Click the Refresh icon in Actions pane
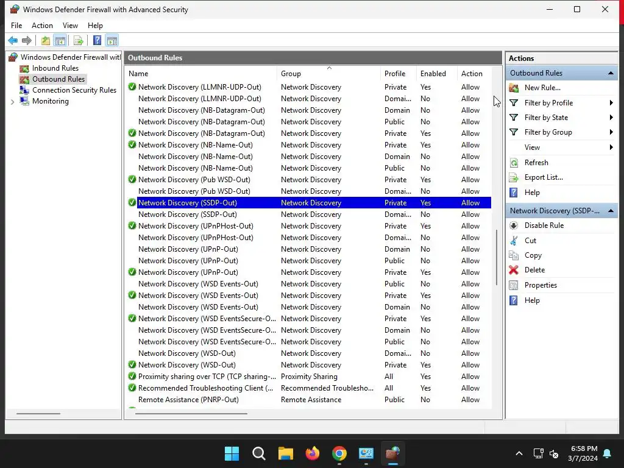The width and height of the screenshot is (624, 468). pyautogui.click(x=514, y=162)
